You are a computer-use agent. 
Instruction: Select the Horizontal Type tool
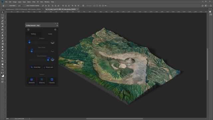pos(2,55)
